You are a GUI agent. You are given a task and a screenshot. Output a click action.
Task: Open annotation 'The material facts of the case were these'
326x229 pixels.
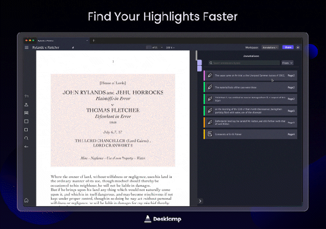(x=250, y=87)
